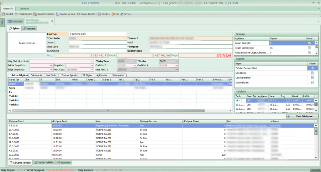Move the address grid horizontal scrollbar
The image size is (321, 172).
(108, 111)
